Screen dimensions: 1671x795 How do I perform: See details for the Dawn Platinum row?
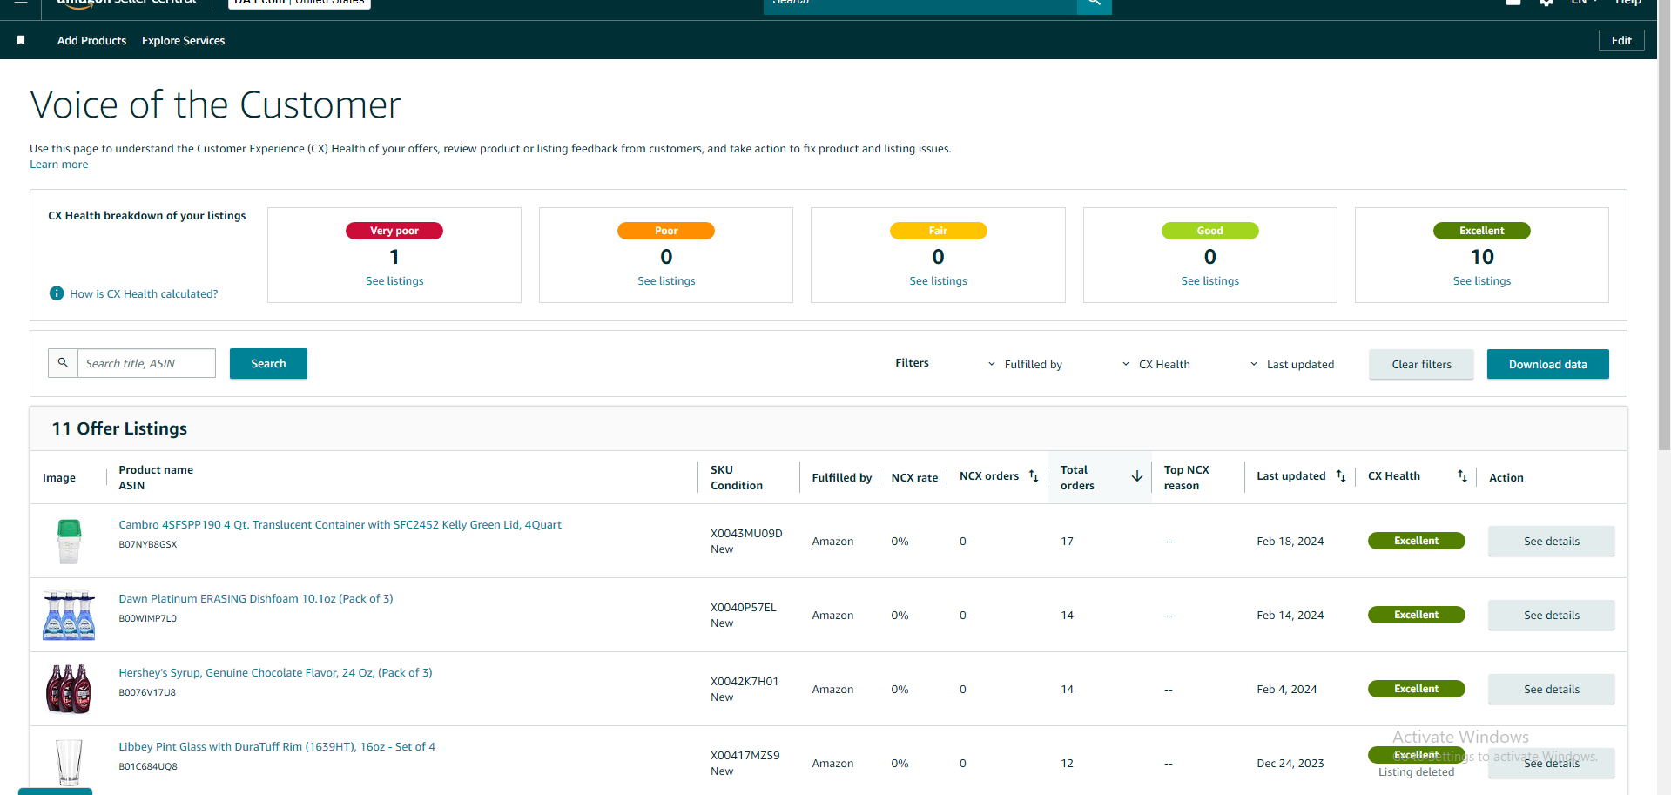pos(1551,615)
